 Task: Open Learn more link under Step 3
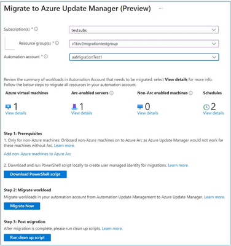pyautogui.click(x=112, y=229)
